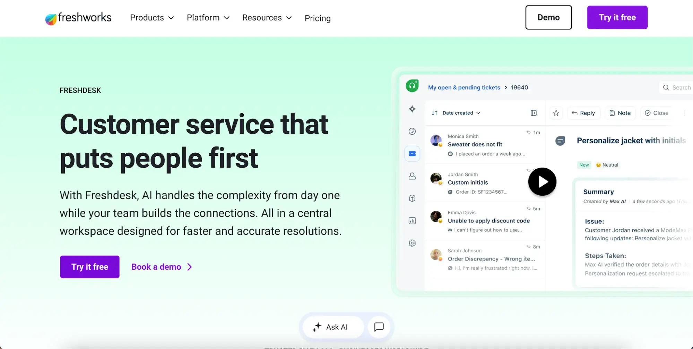Click My open & pending tickets breadcrumb
This screenshot has height=349, width=693.
[x=464, y=87]
